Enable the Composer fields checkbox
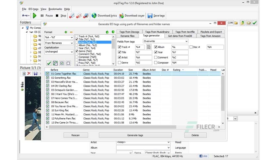This screenshot has height=160, width=277. point(156,62)
